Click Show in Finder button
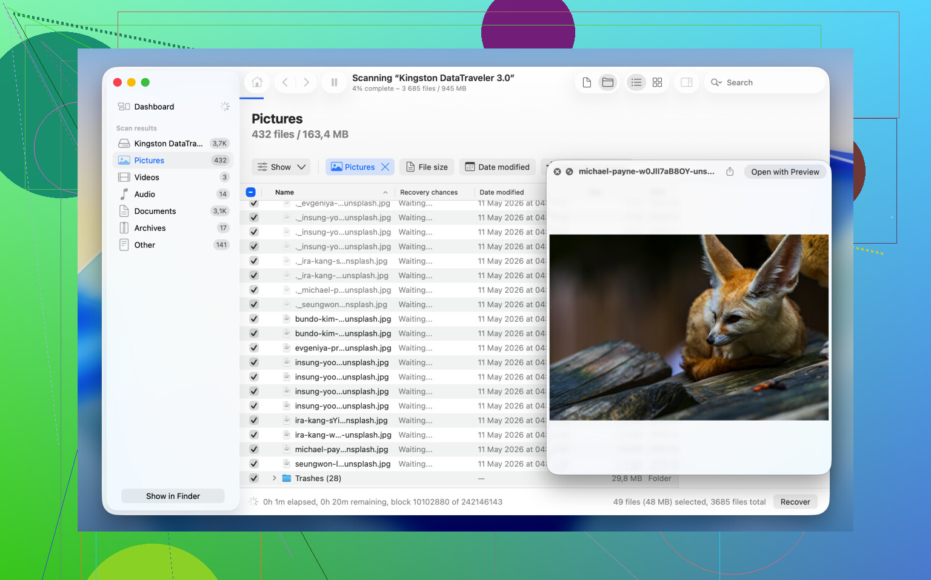 pos(173,496)
